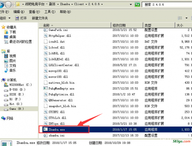The image size is (192, 146).
Task: Open the 工具(T) menu
Action: [x=50, y=12]
